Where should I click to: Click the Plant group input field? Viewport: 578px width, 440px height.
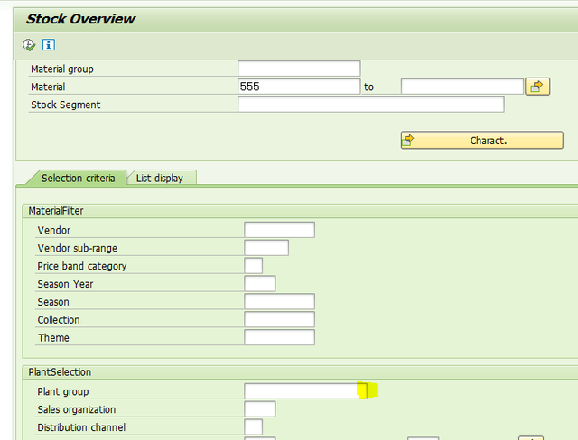click(x=305, y=391)
